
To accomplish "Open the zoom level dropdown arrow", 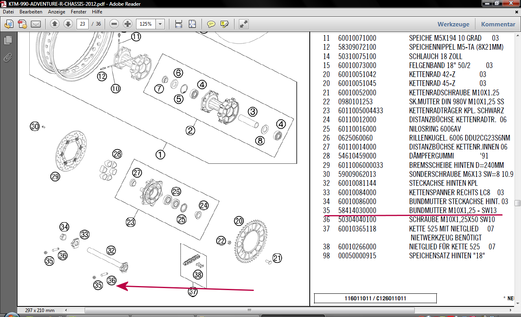I will tap(160, 24).
